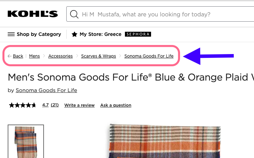Image resolution: width=254 pixels, height=158 pixels.
Task: Click the Sephora logo badge
Action: (138, 34)
